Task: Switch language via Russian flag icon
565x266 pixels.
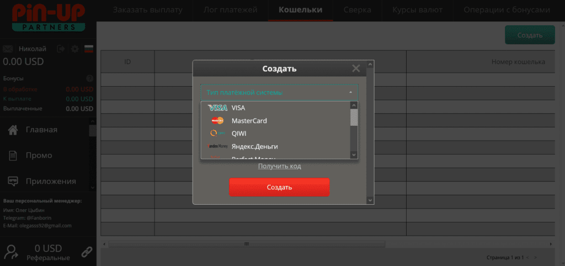Action: [89, 49]
